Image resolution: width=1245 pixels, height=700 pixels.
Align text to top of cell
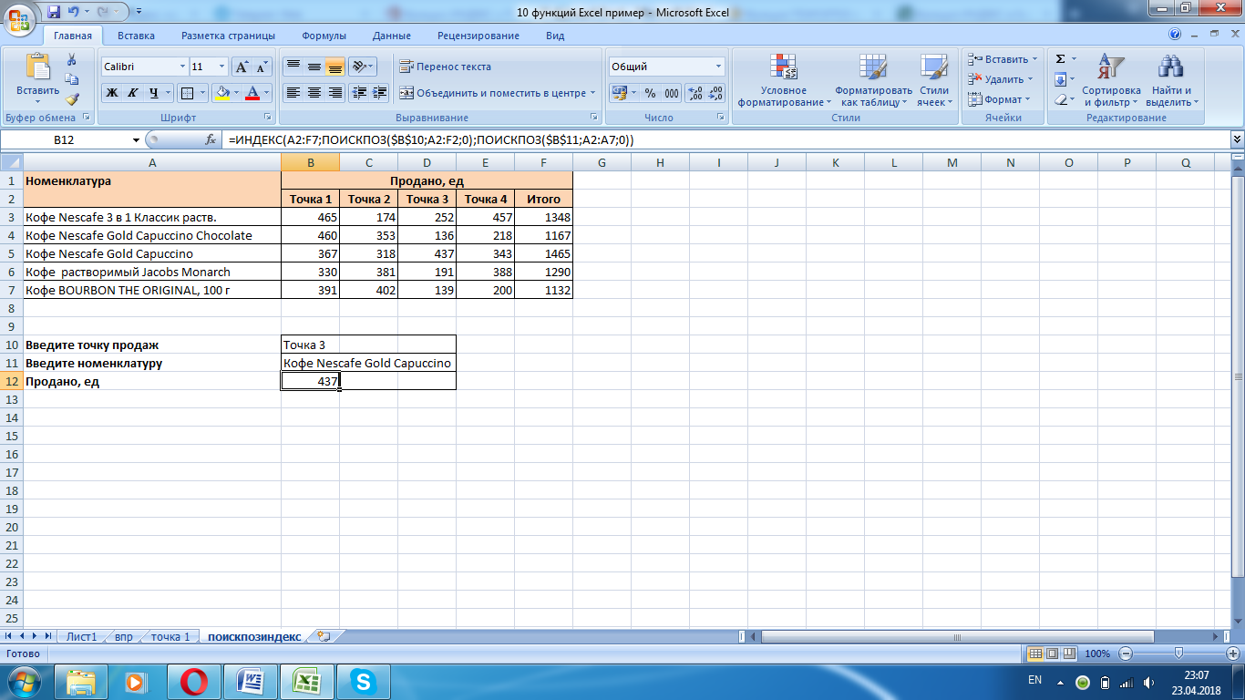coord(293,67)
